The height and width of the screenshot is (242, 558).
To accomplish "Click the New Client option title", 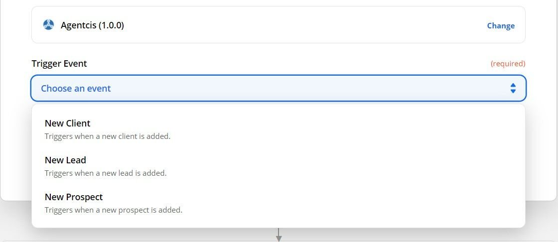I will 68,123.
